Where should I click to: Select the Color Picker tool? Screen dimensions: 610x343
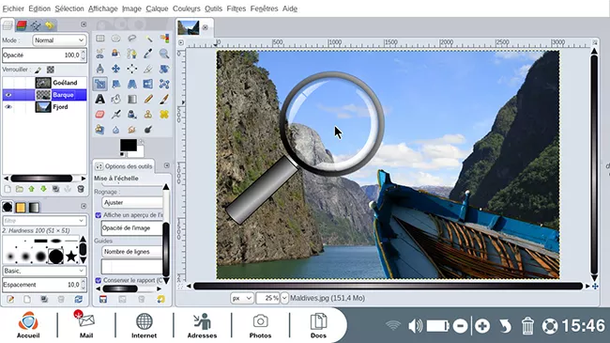pyautogui.click(x=148, y=54)
